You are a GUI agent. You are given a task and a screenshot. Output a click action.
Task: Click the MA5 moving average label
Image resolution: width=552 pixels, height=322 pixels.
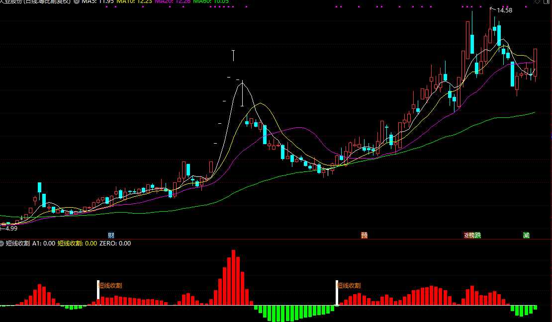click(97, 1)
